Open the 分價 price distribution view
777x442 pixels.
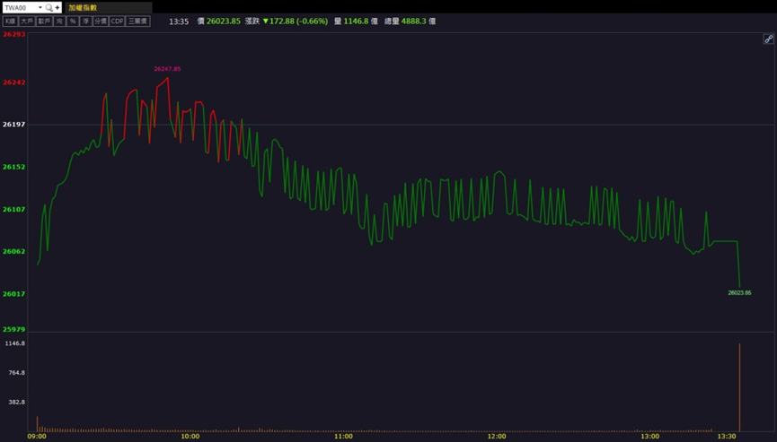(101, 21)
